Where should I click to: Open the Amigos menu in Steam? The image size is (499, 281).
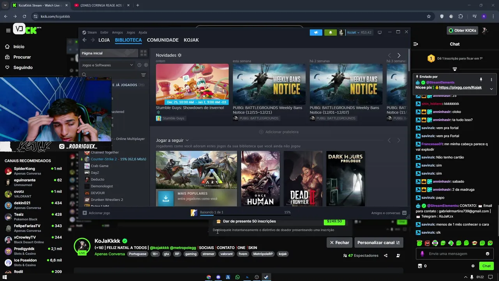click(x=117, y=32)
